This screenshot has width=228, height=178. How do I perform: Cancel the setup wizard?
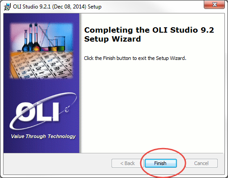tap(201, 163)
